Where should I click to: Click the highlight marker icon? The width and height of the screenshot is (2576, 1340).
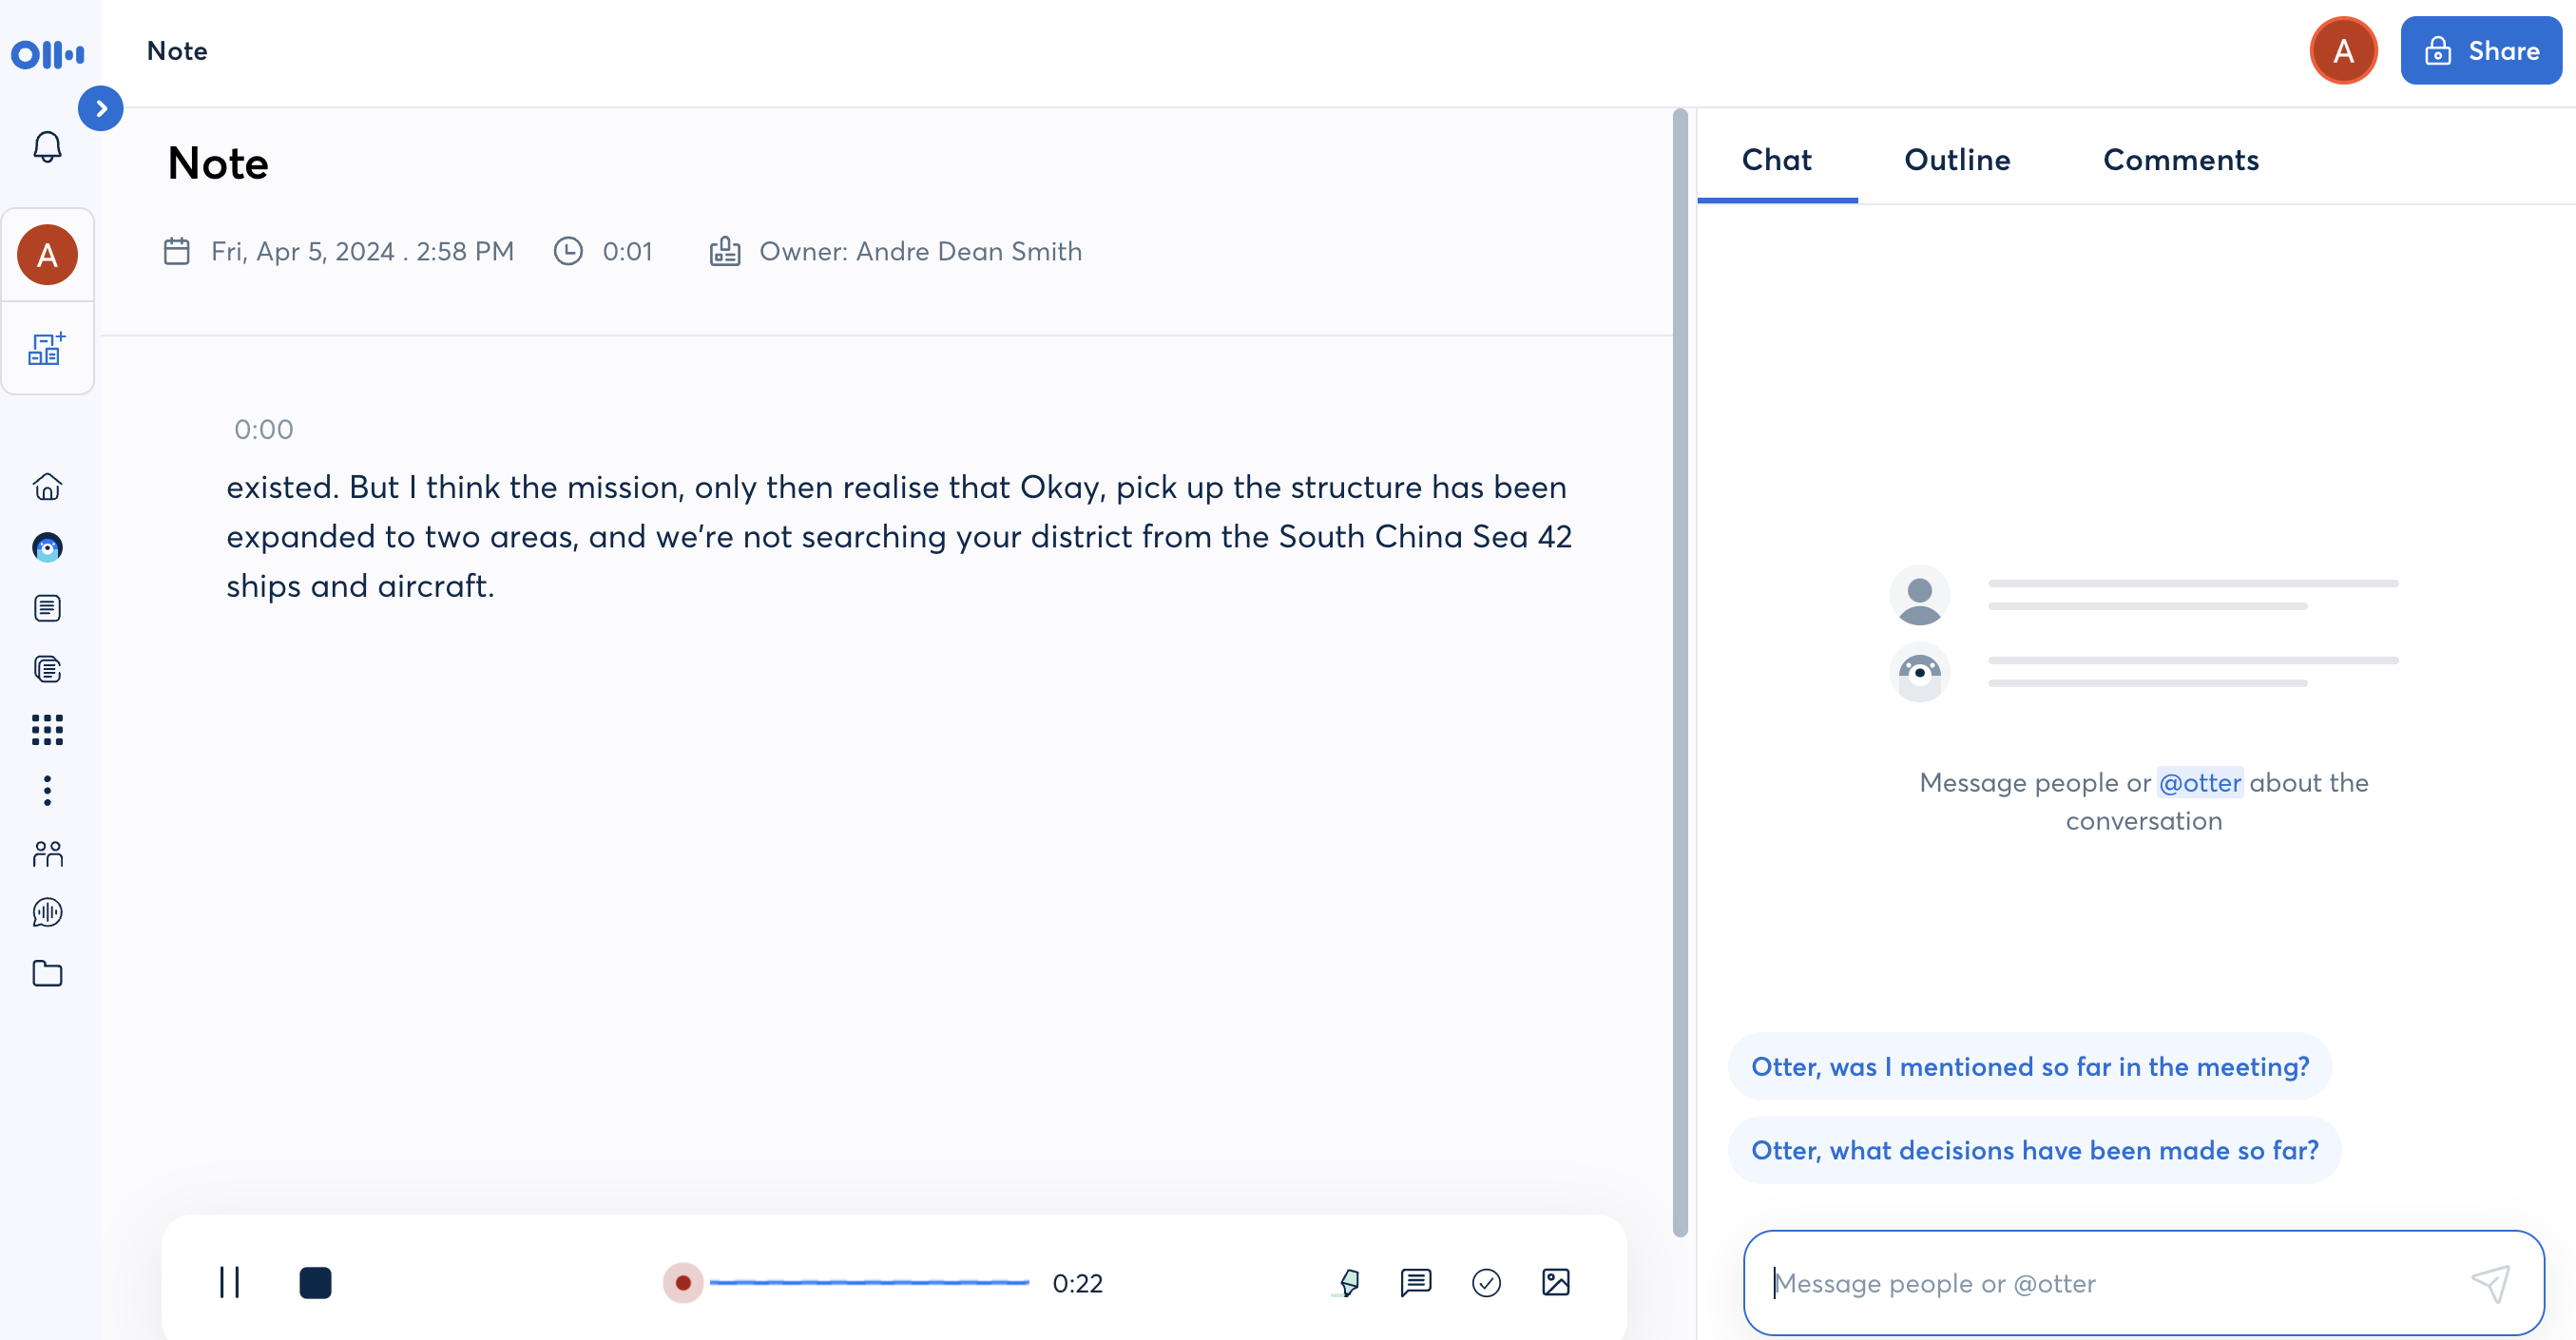[1348, 1282]
